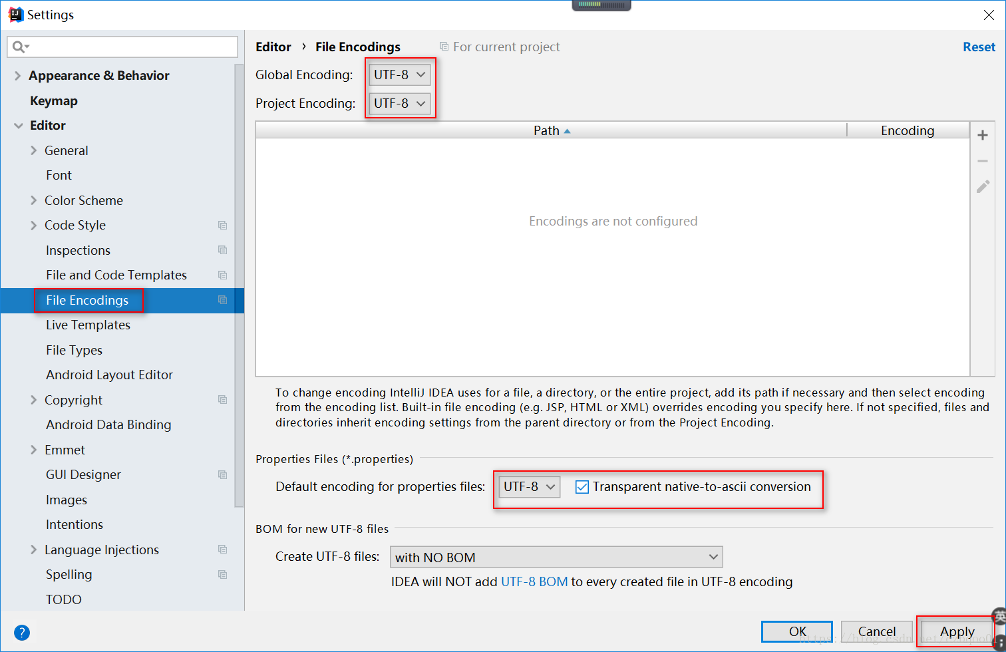
Task: Click project-level icon beside GUI Designer
Action: pos(223,475)
